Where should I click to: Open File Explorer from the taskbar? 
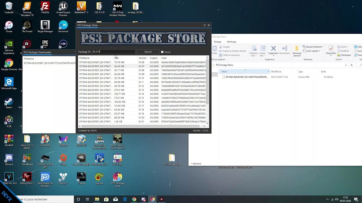point(97,199)
